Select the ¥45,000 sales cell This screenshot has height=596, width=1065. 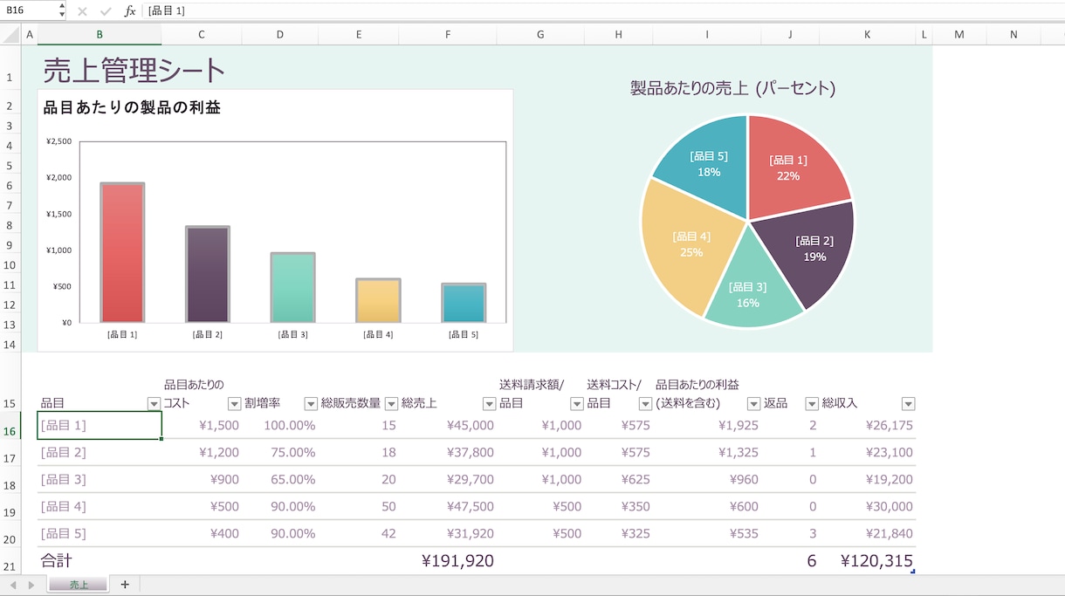click(448, 425)
